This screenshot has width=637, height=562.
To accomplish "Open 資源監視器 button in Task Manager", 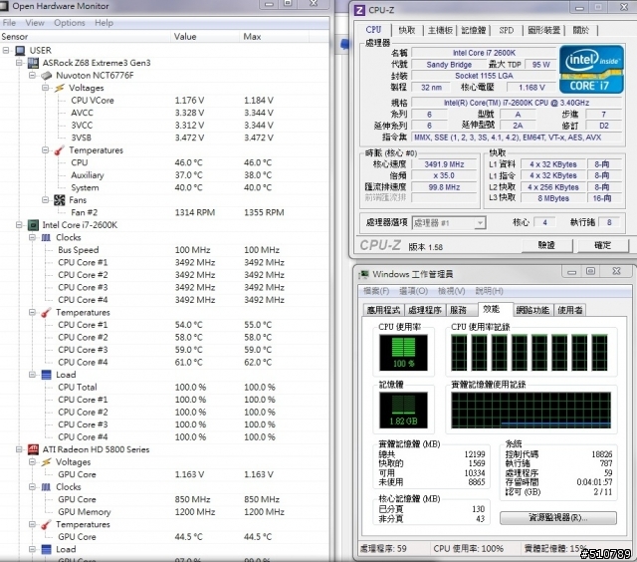I will coord(558,518).
